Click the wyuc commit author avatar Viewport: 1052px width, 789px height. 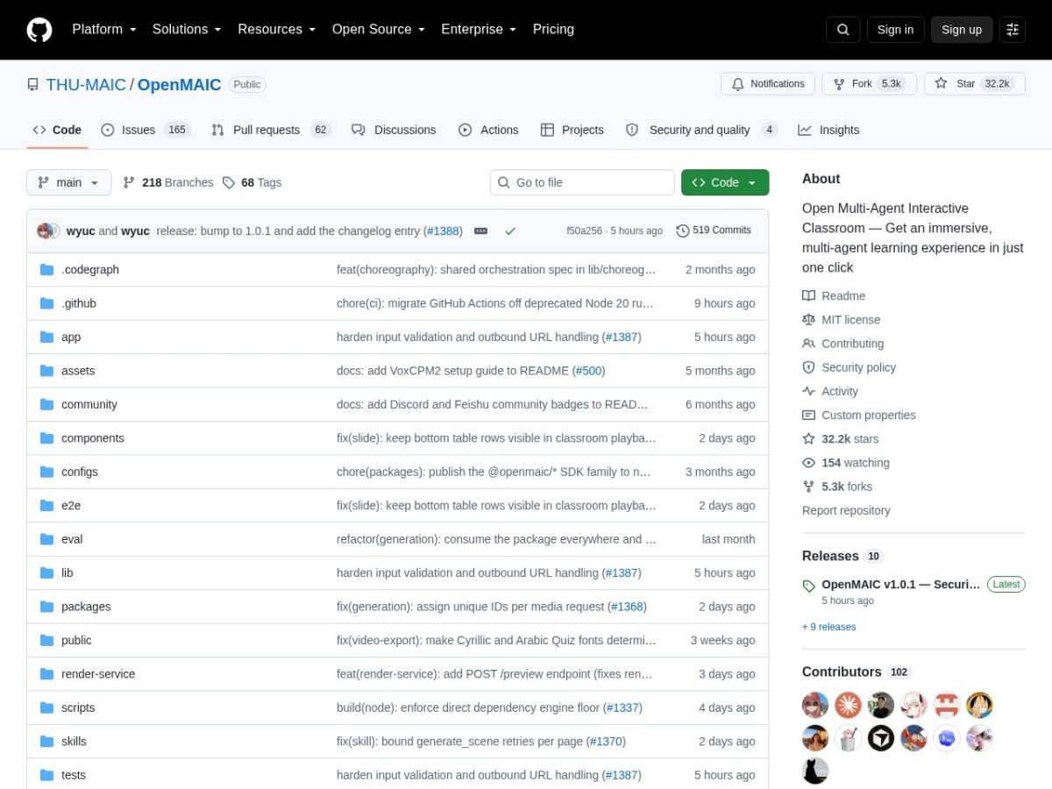tap(44, 231)
